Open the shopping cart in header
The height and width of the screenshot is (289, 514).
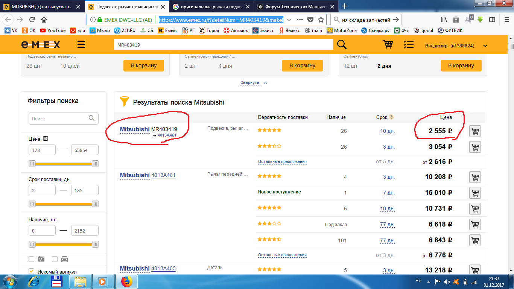[x=388, y=45]
